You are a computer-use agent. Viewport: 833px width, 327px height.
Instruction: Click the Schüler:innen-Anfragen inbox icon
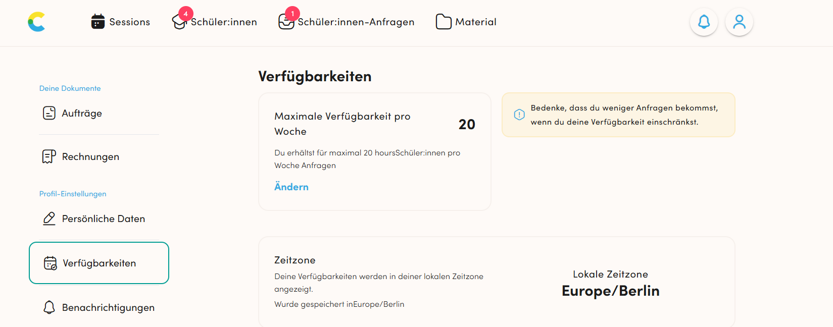click(x=286, y=22)
